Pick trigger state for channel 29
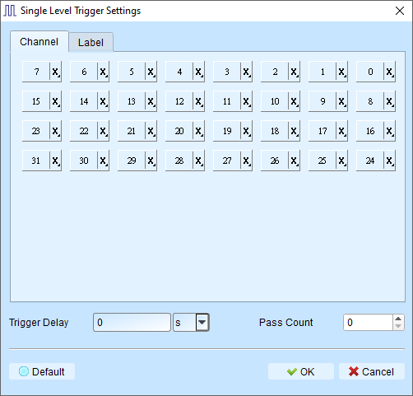Viewport: 413px width, 396px height. click(151, 161)
